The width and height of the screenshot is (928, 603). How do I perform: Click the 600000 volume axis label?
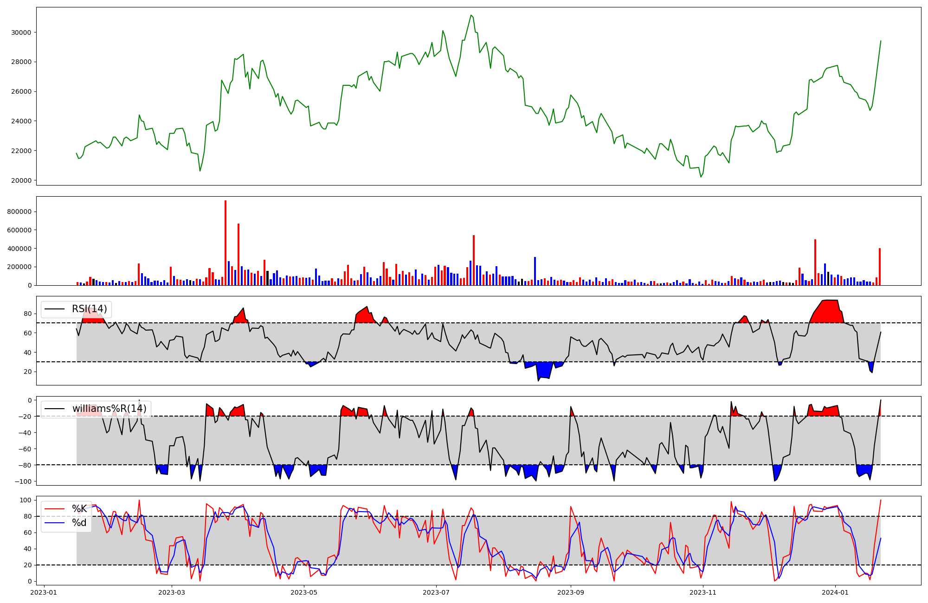tap(19, 230)
